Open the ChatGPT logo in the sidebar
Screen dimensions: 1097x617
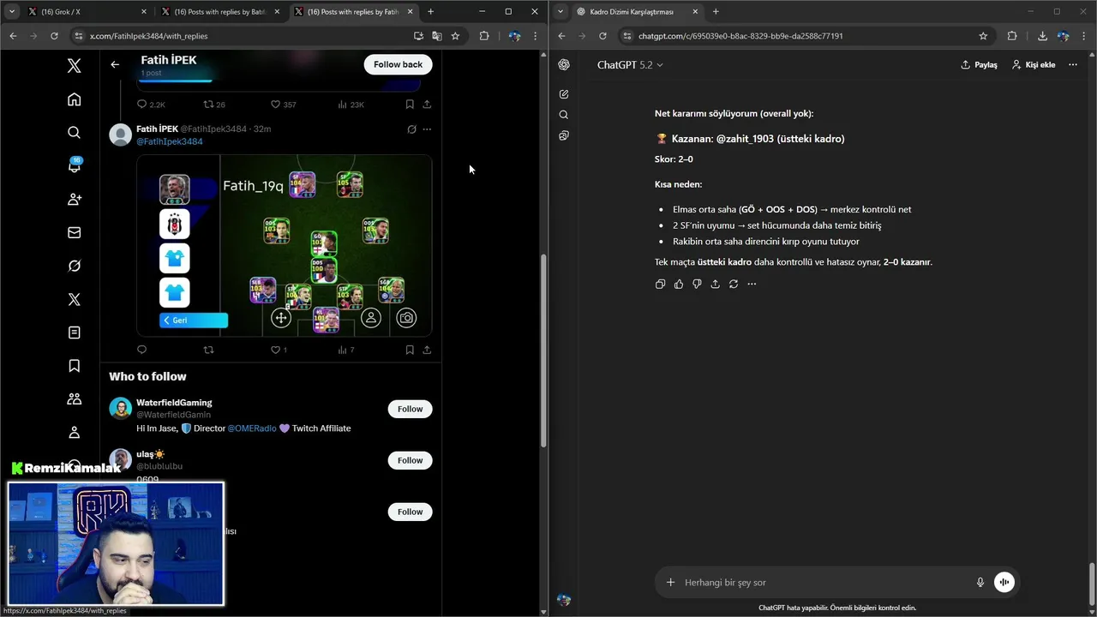(564, 65)
